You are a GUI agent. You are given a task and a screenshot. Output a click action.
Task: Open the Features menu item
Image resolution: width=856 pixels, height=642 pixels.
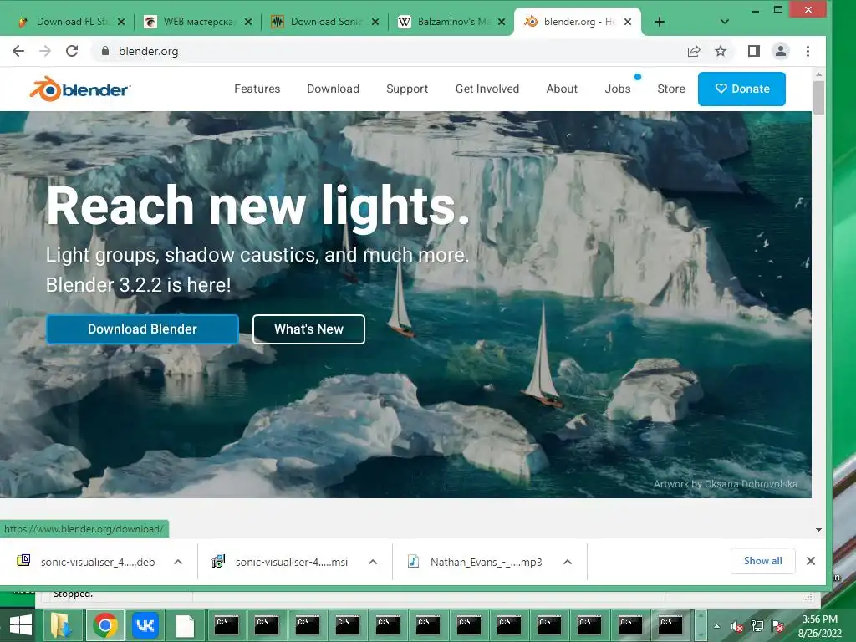(257, 89)
